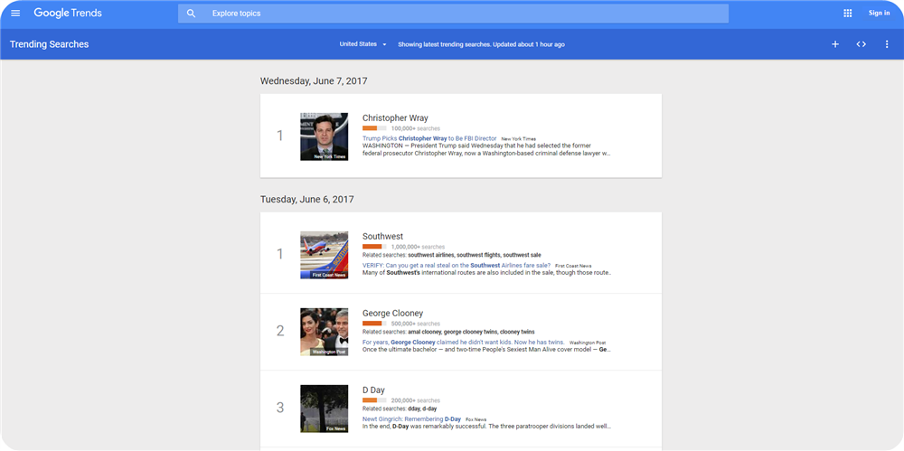Click the Google Trends logo
Viewport: 904px width, 451px height.
point(68,14)
